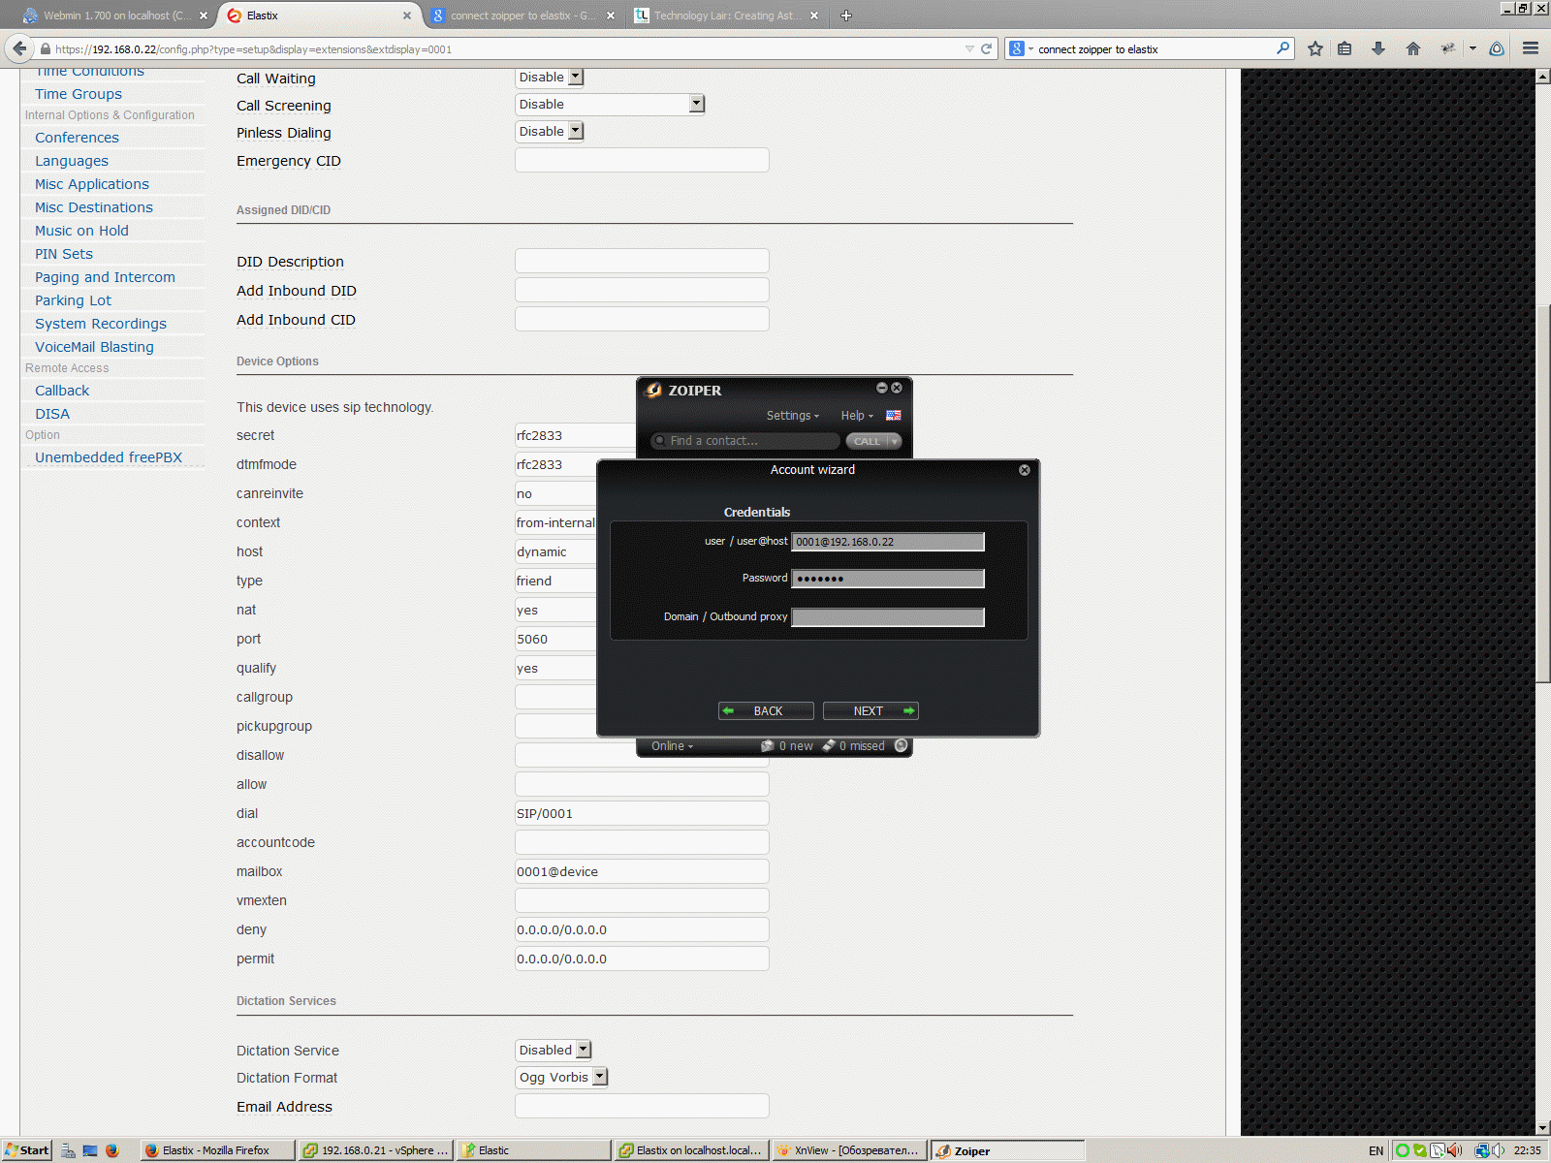Open the Pinless Dialing dropdown
1551x1163 pixels.
[550, 131]
